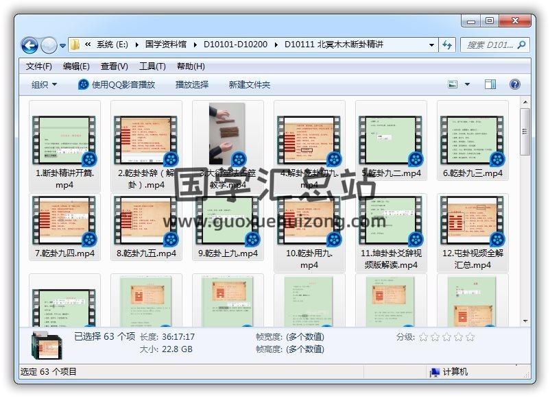Image resolution: width=550 pixels, height=398 pixels.
Task: Open the view options dropdown arrow
Action: pyautogui.click(x=467, y=84)
